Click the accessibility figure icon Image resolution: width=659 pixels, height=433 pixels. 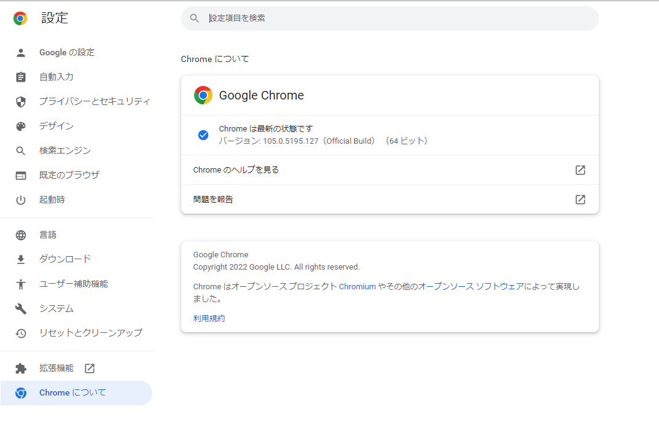tap(21, 284)
